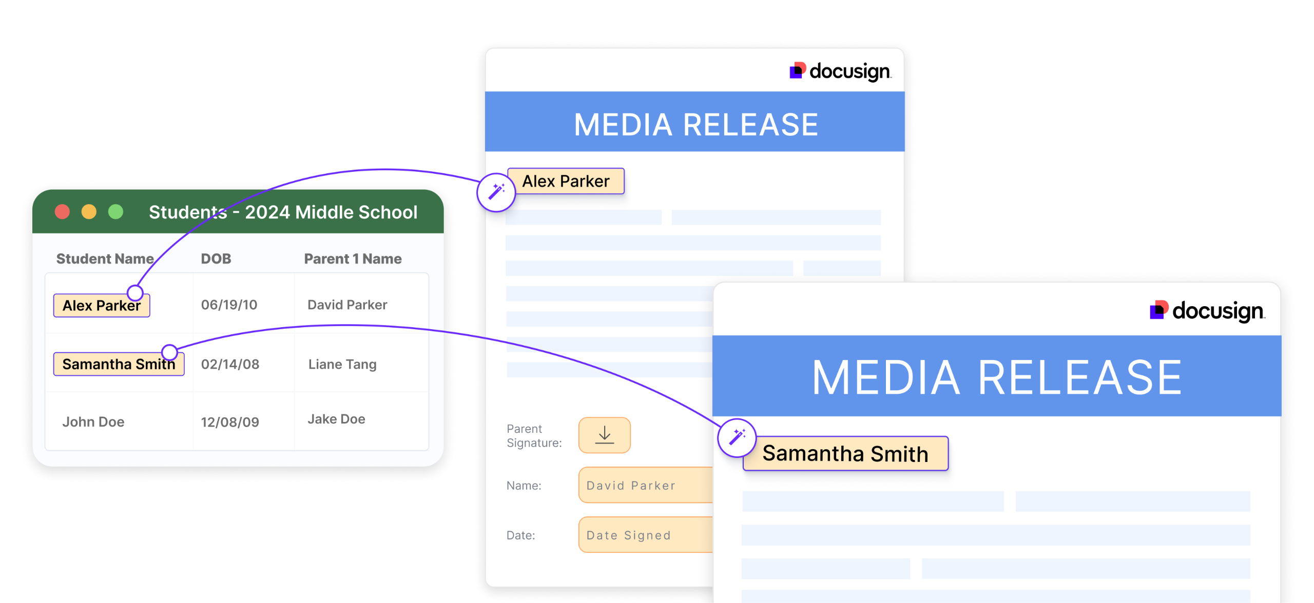
Task: Click magic wand icon beside Samantha Smith field
Action: click(737, 437)
